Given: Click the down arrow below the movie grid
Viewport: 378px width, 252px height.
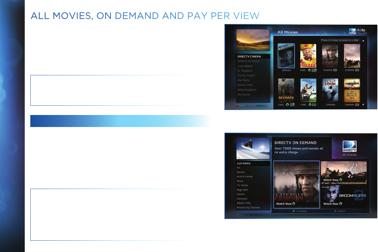Looking at the screenshot, I should coord(363,105).
